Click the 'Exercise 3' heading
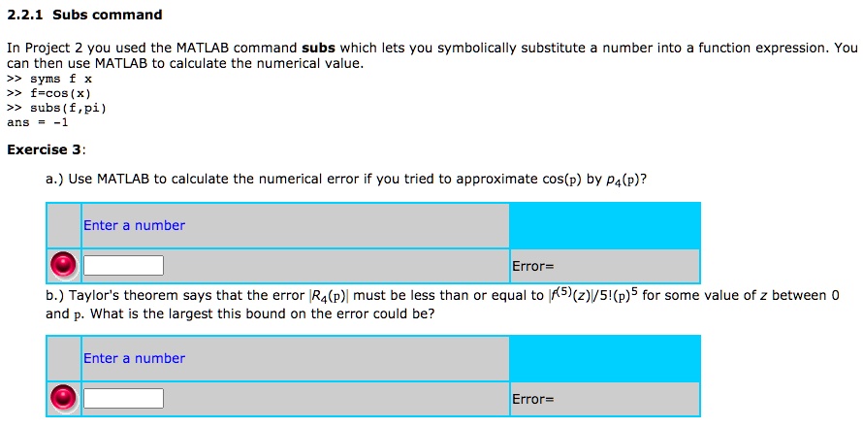Viewport: 863px width, 428px height. point(46,149)
